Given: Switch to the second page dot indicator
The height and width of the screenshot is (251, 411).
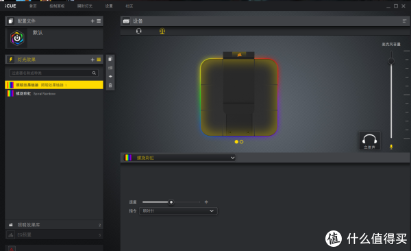Looking at the screenshot, I should click(x=241, y=142).
